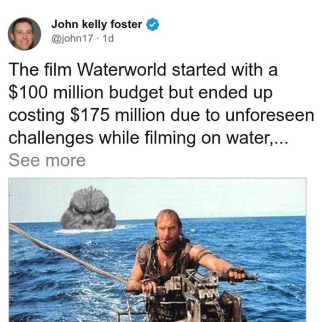Click the Godzilla head in the photo
Screen dimensions: 322x322
pyautogui.click(x=88, y=208)
